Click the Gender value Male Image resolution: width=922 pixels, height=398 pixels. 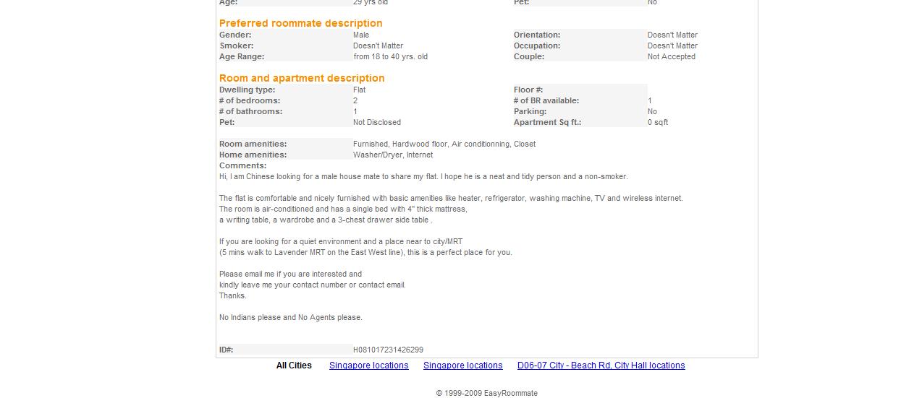tap(361, 35)
